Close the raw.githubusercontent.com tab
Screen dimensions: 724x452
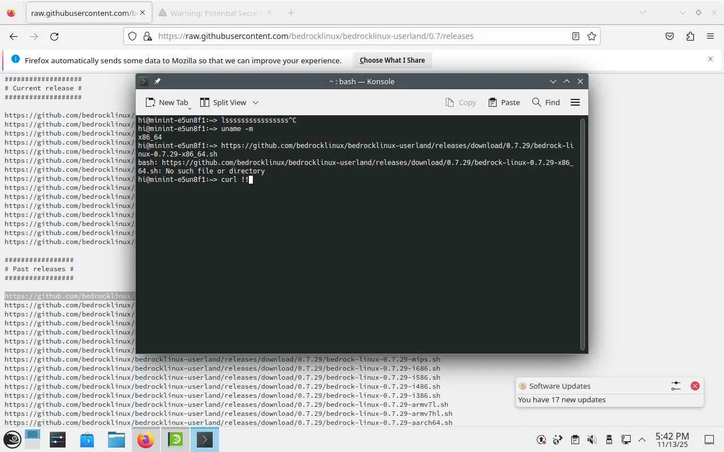142,12
